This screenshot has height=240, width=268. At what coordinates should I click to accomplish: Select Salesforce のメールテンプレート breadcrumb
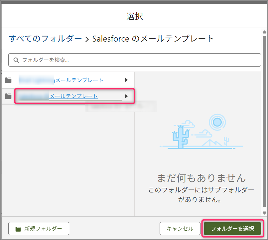(x=153, y=39)
